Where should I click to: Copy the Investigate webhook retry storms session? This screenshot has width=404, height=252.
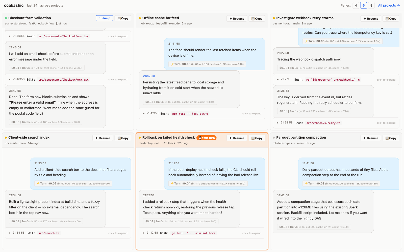[x=391, y=19]
